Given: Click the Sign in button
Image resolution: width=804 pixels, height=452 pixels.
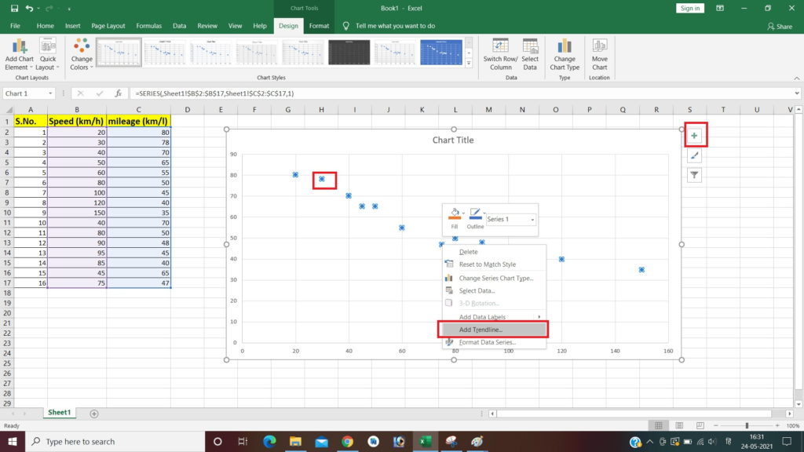Looking at the screenshot, I should click(689, 8).
